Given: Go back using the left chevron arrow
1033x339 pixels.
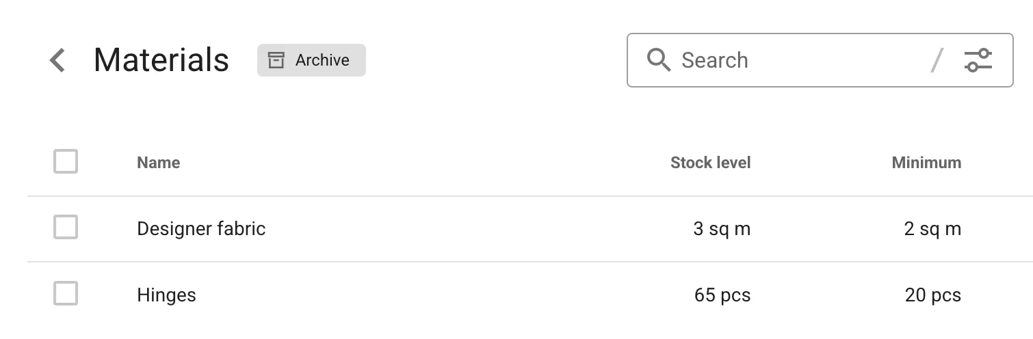Looking at the screenshot, I should [57, 60].
